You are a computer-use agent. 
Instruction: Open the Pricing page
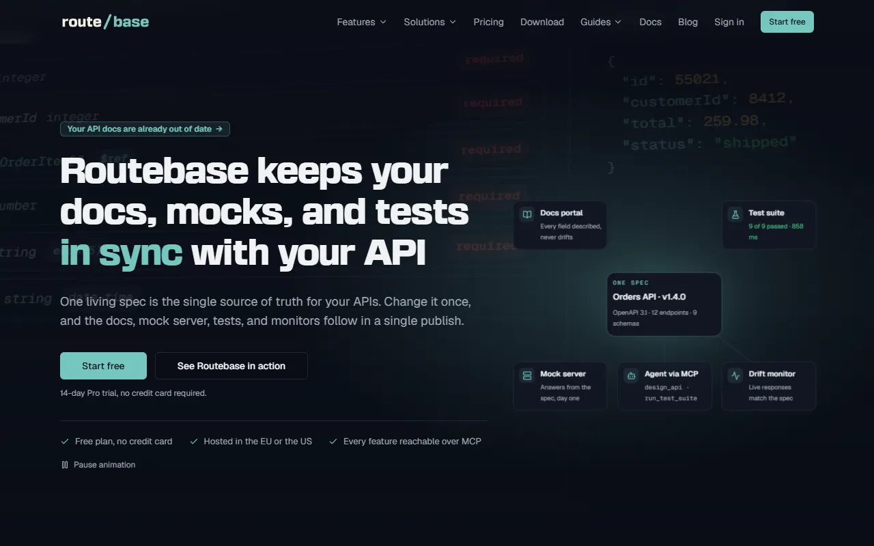(489, 22)
